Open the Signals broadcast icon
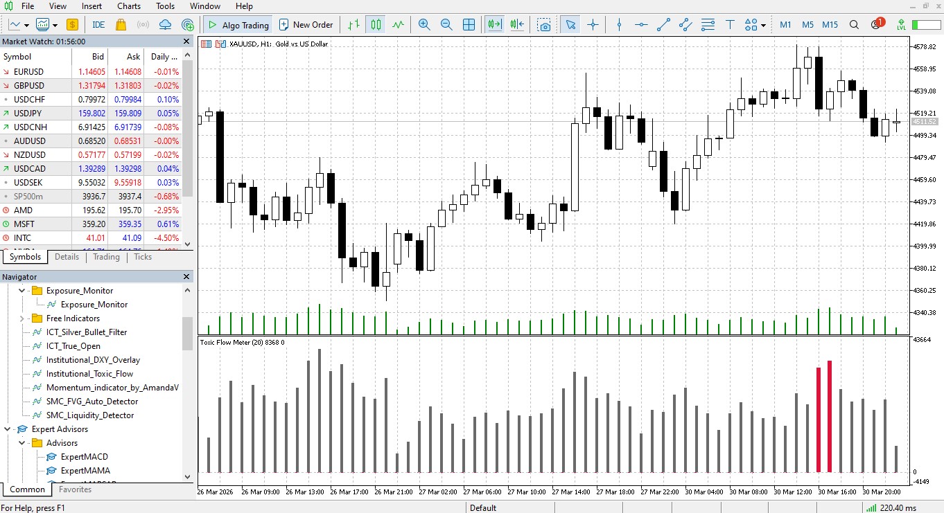This screenshot has height=513, width=944. [143, 24]
